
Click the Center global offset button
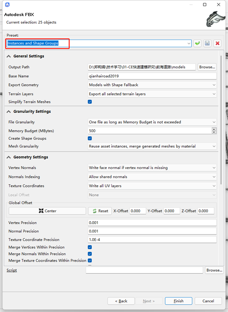click(x=47, y=211)
